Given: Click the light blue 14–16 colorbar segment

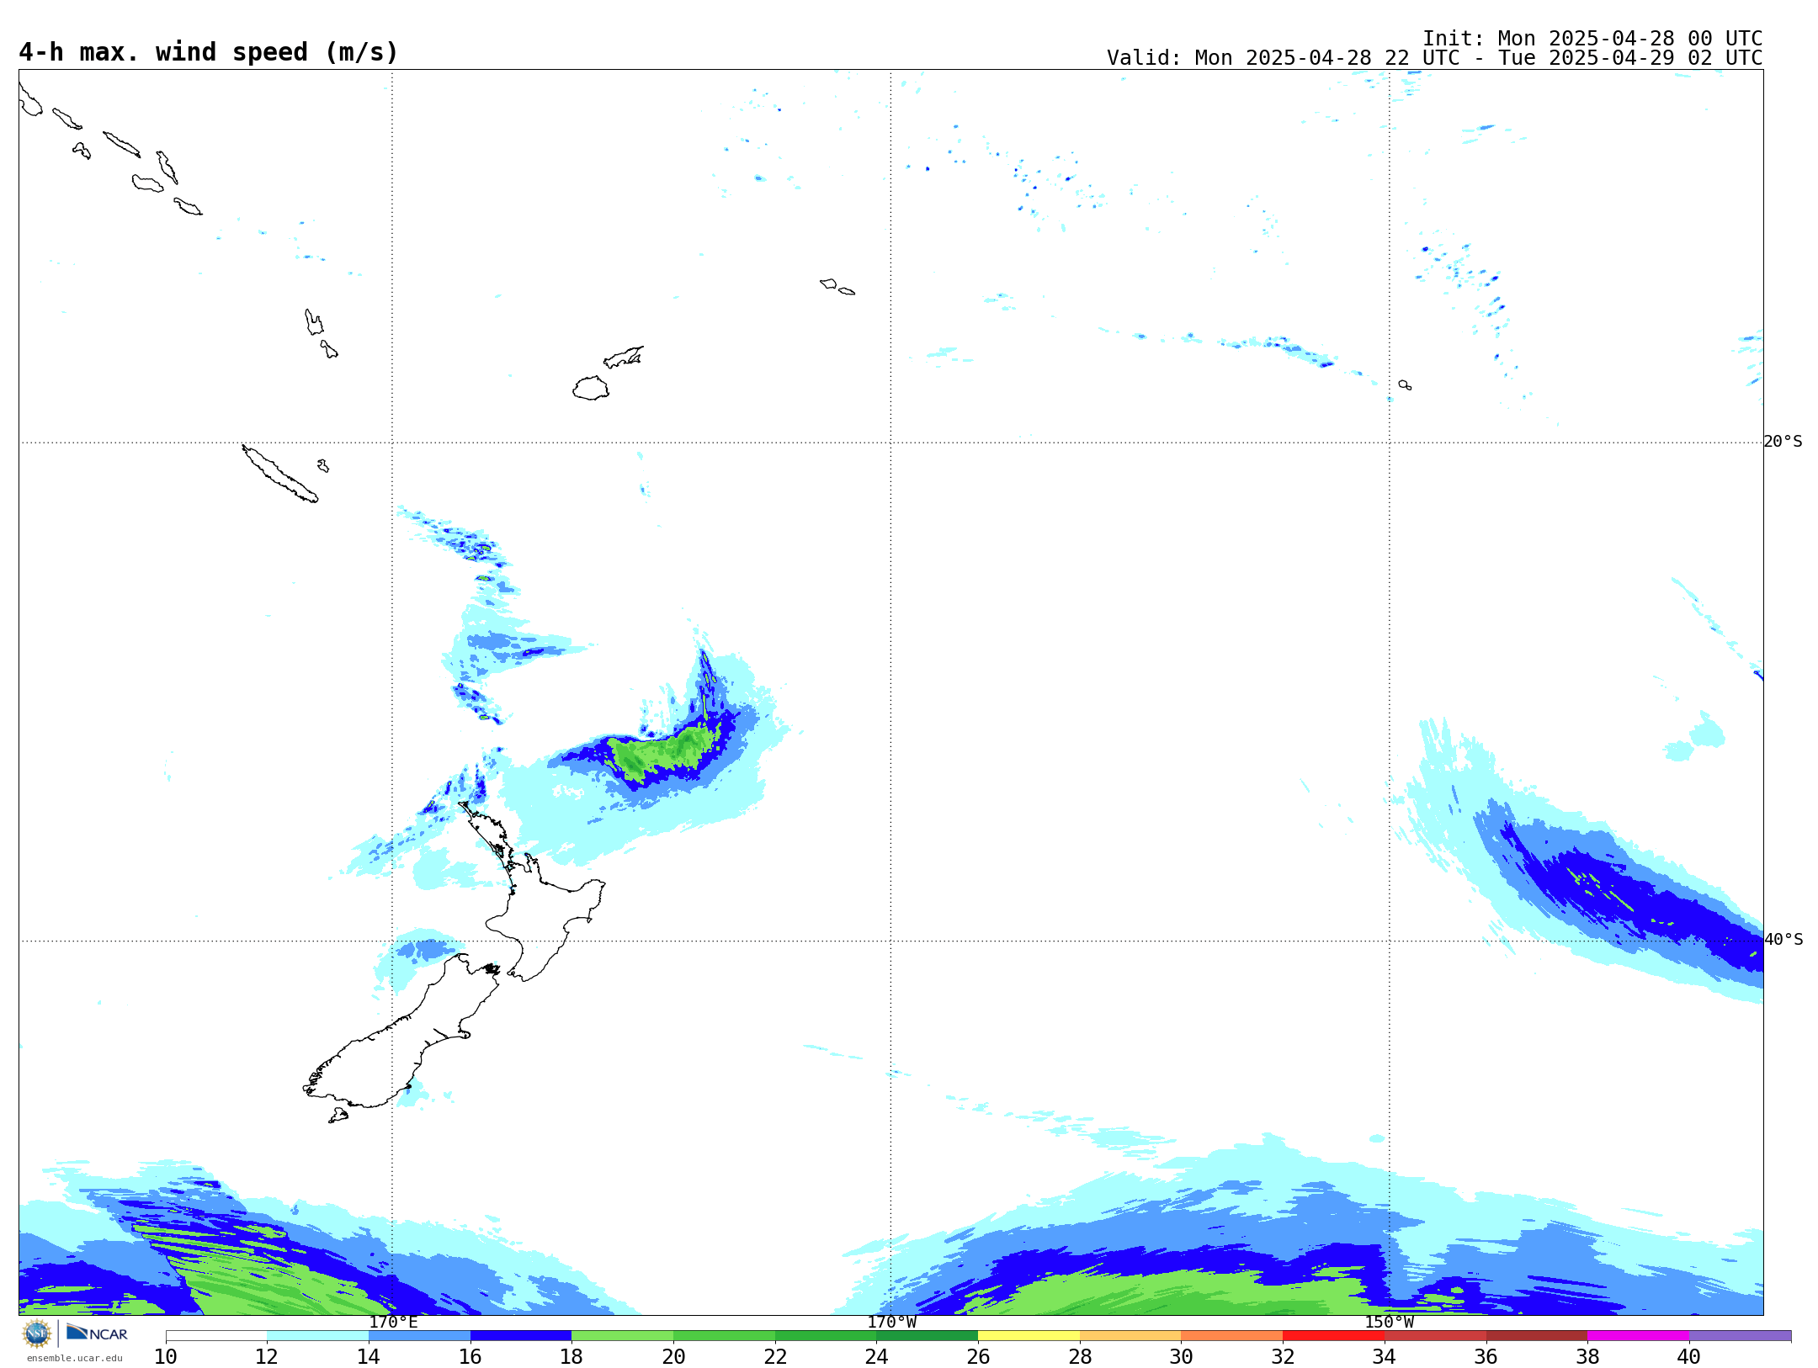Looking at the screenshot, I should (419, 1336).
